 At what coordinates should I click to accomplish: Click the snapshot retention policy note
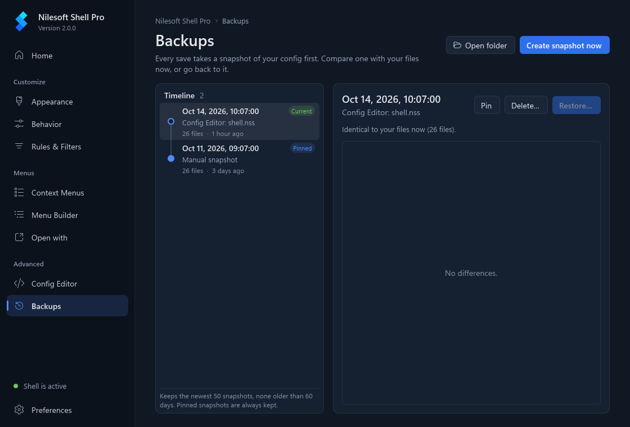click(x=236, y=401)
